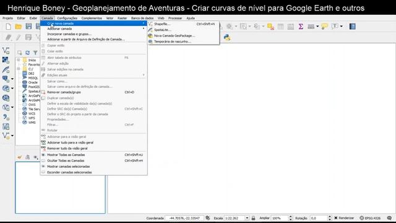The image size is (396, 223).
Task: Open the zoom tool dropdown arrow
Action: pyautogui.click(x=236, y=26)
